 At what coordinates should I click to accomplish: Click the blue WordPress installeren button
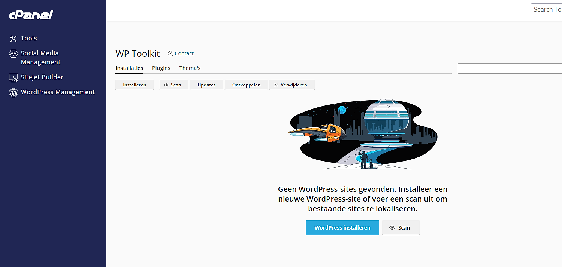(342, 228)
